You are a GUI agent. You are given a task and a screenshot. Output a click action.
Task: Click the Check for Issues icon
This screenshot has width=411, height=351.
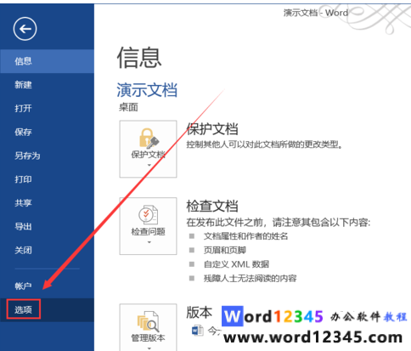[148, 215]
